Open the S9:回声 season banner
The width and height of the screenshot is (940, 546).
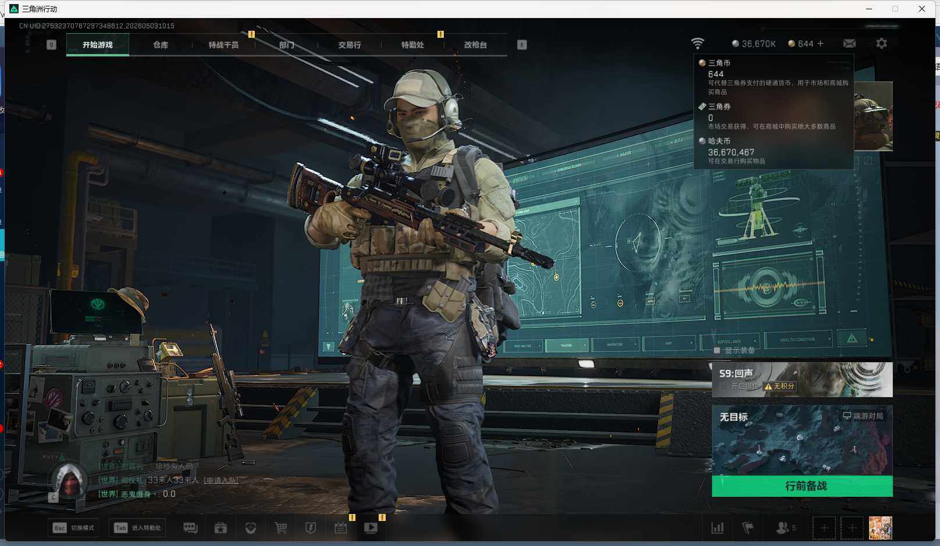[802, 380]
